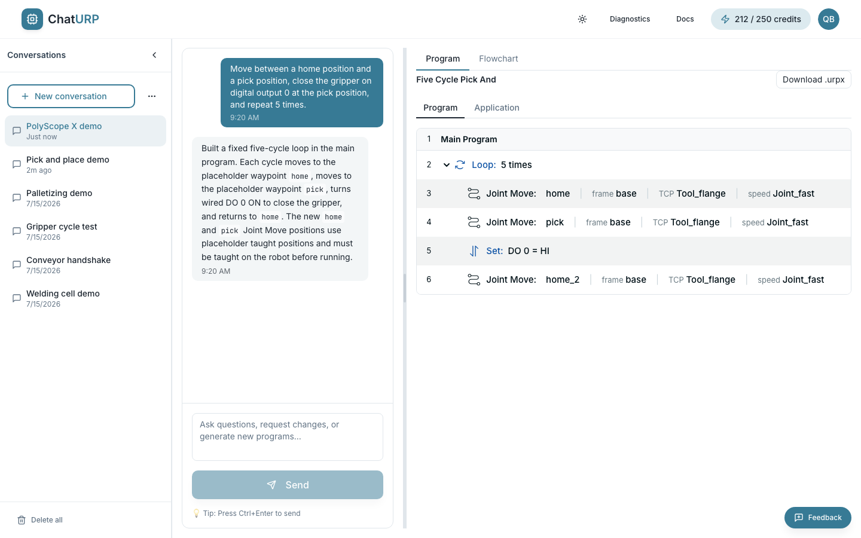Click the Send button
The height and width of the screenshot is (538, 861).
coord(288,485)
